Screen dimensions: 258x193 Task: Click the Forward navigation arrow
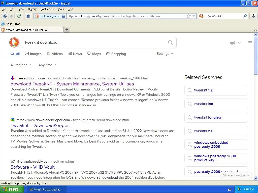[11, 16]
